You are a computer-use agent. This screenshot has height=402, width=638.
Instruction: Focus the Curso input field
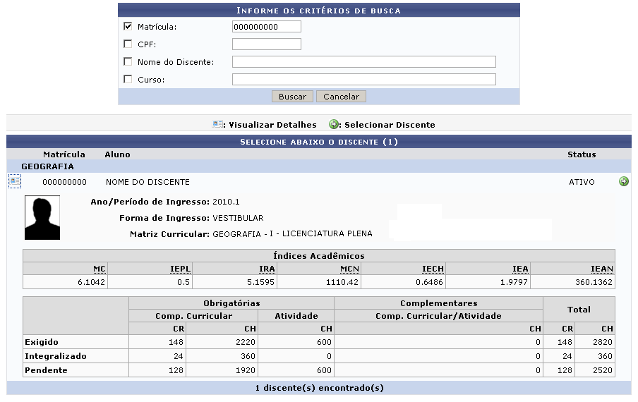click(x=363, y=79)
